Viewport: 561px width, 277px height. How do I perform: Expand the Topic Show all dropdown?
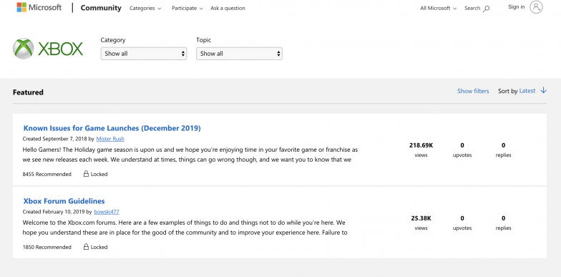pos(239,54)
